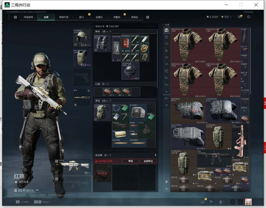Click the empty secondary weapon slot
Viewport: 266px width, 208px height.
pyautogui.click(x=73, y=185)
